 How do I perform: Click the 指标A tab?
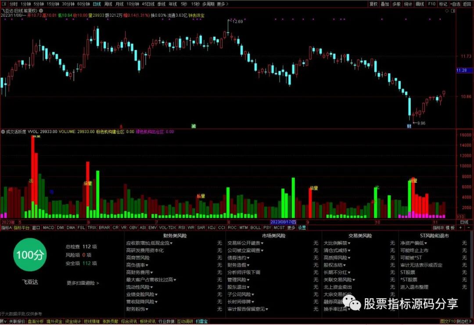(6, 227)
